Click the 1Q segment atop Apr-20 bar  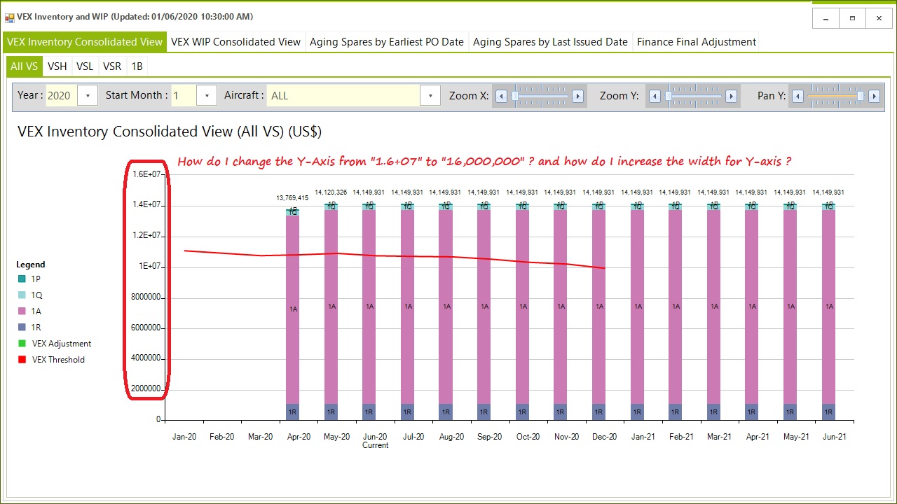pos(294,211)
